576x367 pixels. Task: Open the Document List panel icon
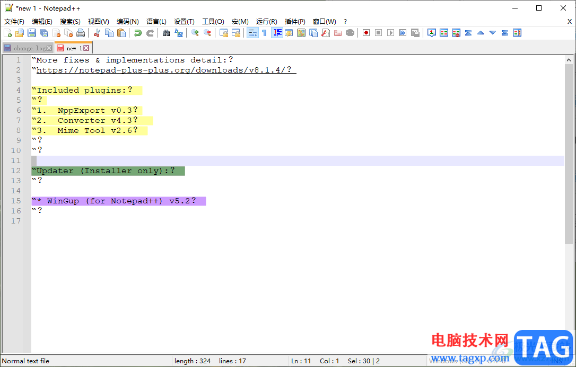coord(313,33)
